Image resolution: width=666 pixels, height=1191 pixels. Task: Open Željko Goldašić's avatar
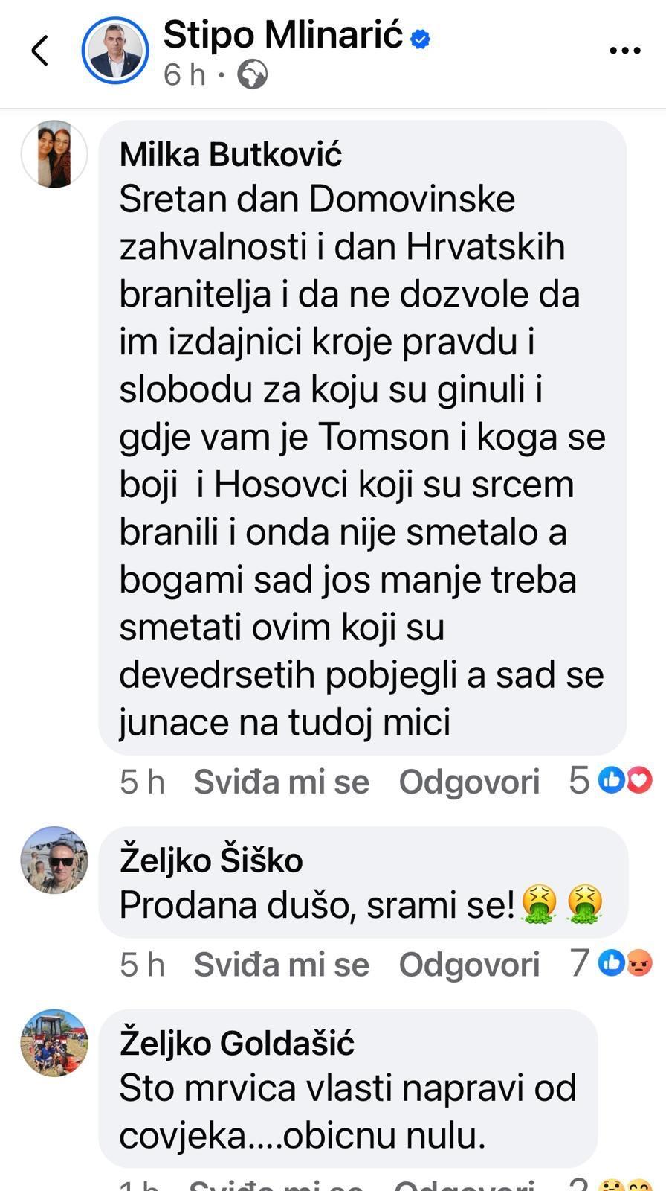coord(54,1043)
